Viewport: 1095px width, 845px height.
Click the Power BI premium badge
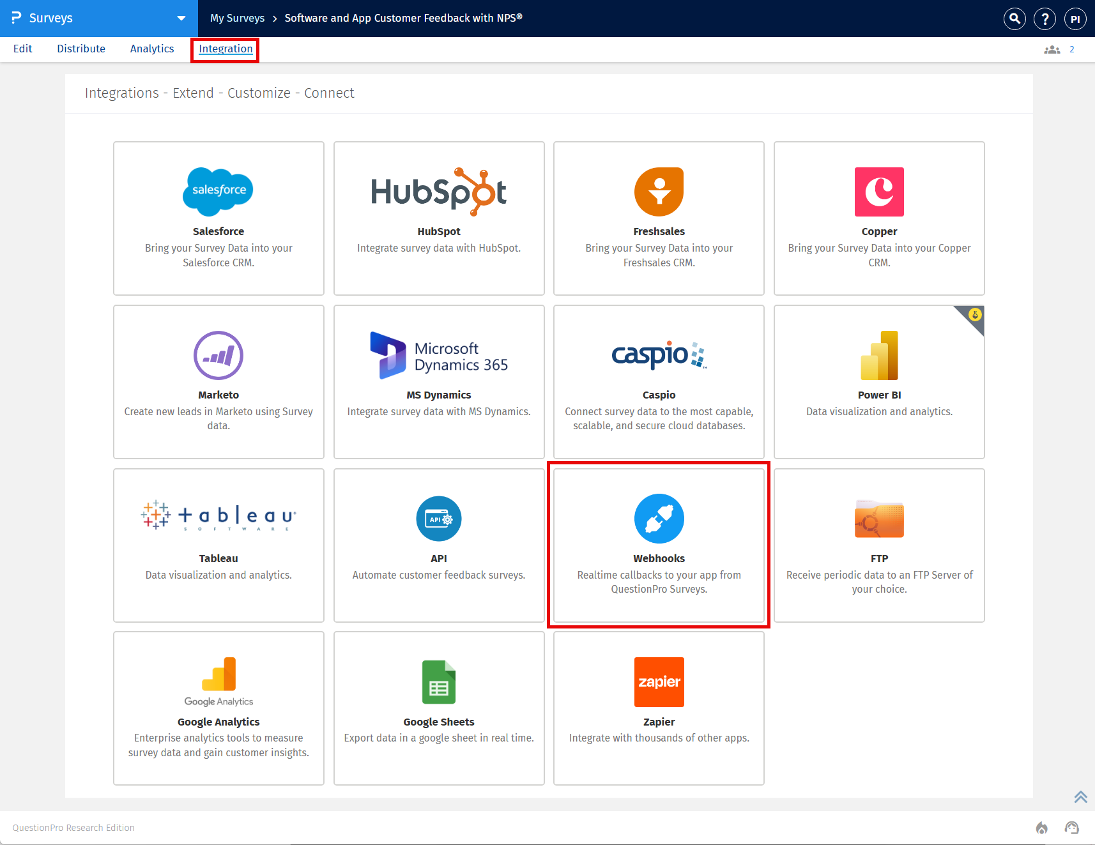point(974,314)
